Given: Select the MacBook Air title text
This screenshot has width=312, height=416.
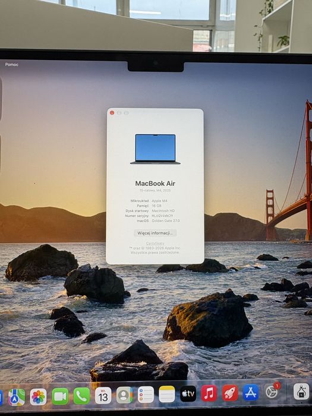Looking at the screenshot, I should [155, 183].
